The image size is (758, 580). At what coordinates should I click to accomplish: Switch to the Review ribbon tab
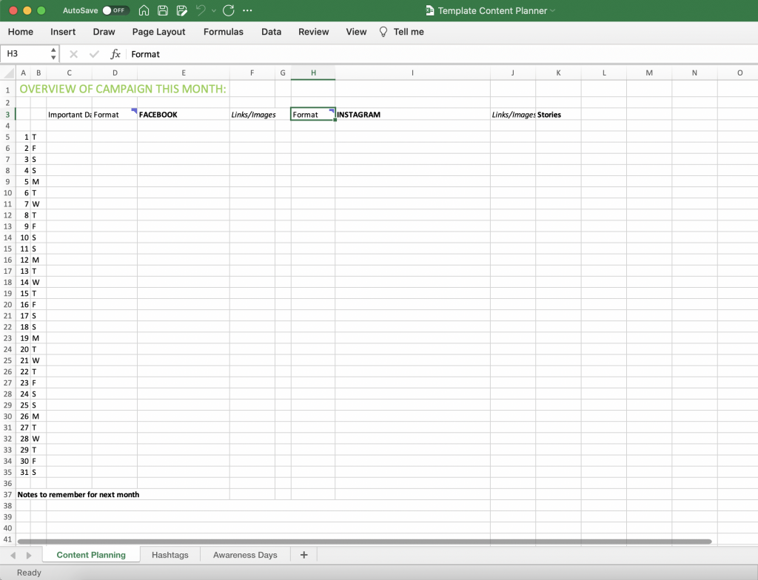point(313,32)
